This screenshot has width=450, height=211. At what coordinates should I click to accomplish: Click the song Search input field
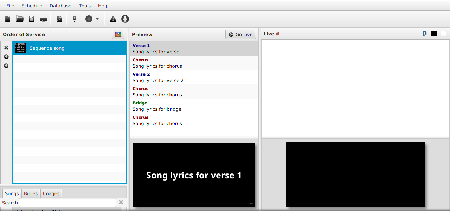tap(67, 203)
